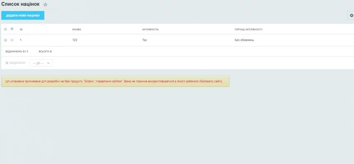
Task: Sort the list by Назва column header
Action: [76, 30]
